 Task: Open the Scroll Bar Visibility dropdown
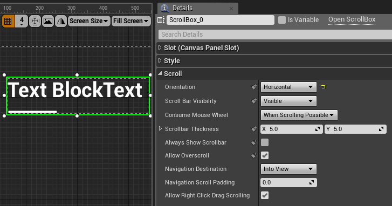coord(288,101)
